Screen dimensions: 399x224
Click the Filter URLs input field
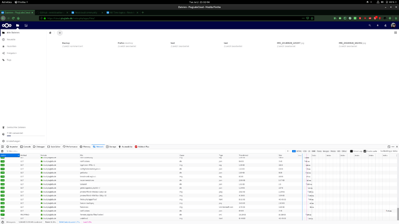(x=145, y=151)
